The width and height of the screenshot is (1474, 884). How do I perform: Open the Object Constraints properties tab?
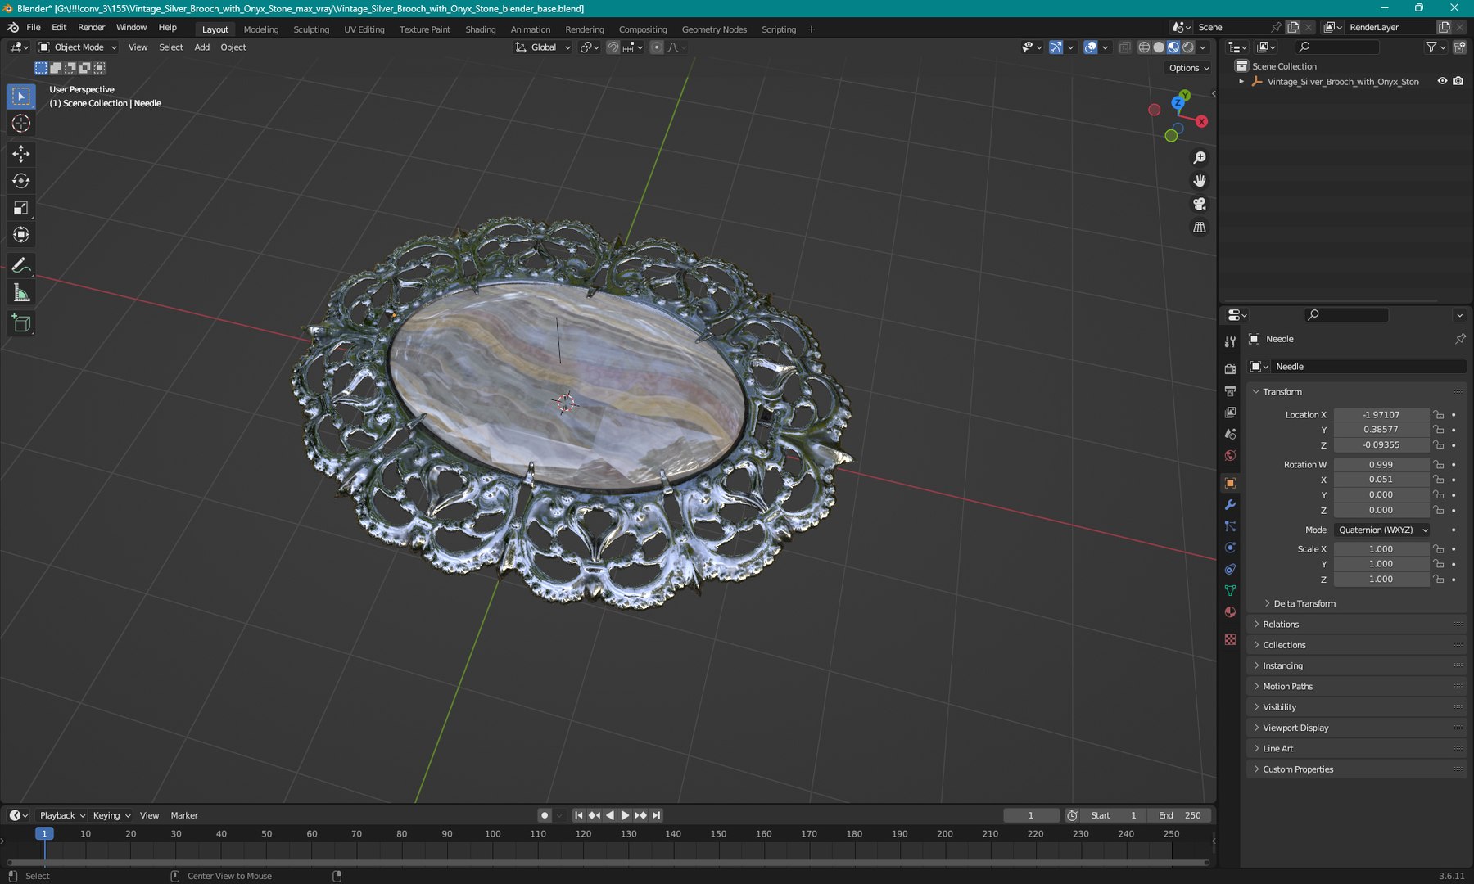[1230, 569]
